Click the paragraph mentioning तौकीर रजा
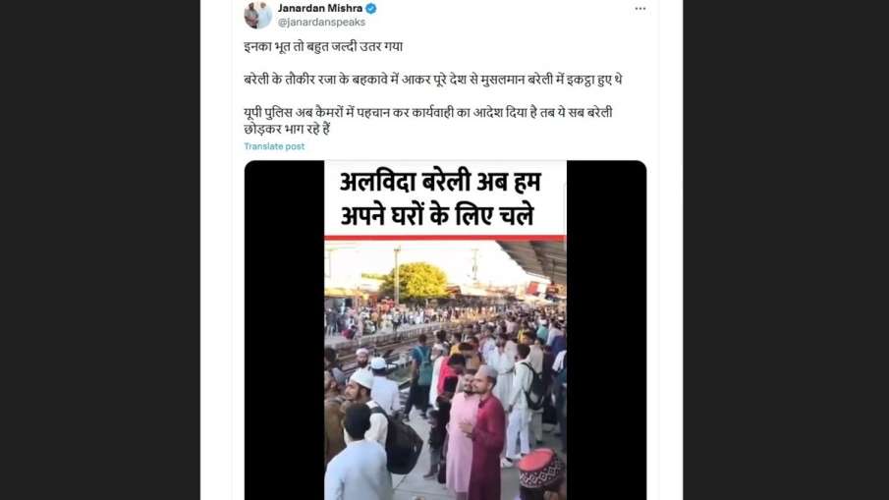889x500 pixels. pyautogui.click(x=432, y=80)
